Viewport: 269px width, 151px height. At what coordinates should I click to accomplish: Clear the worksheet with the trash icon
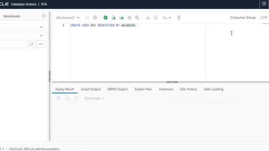point(179,18)
